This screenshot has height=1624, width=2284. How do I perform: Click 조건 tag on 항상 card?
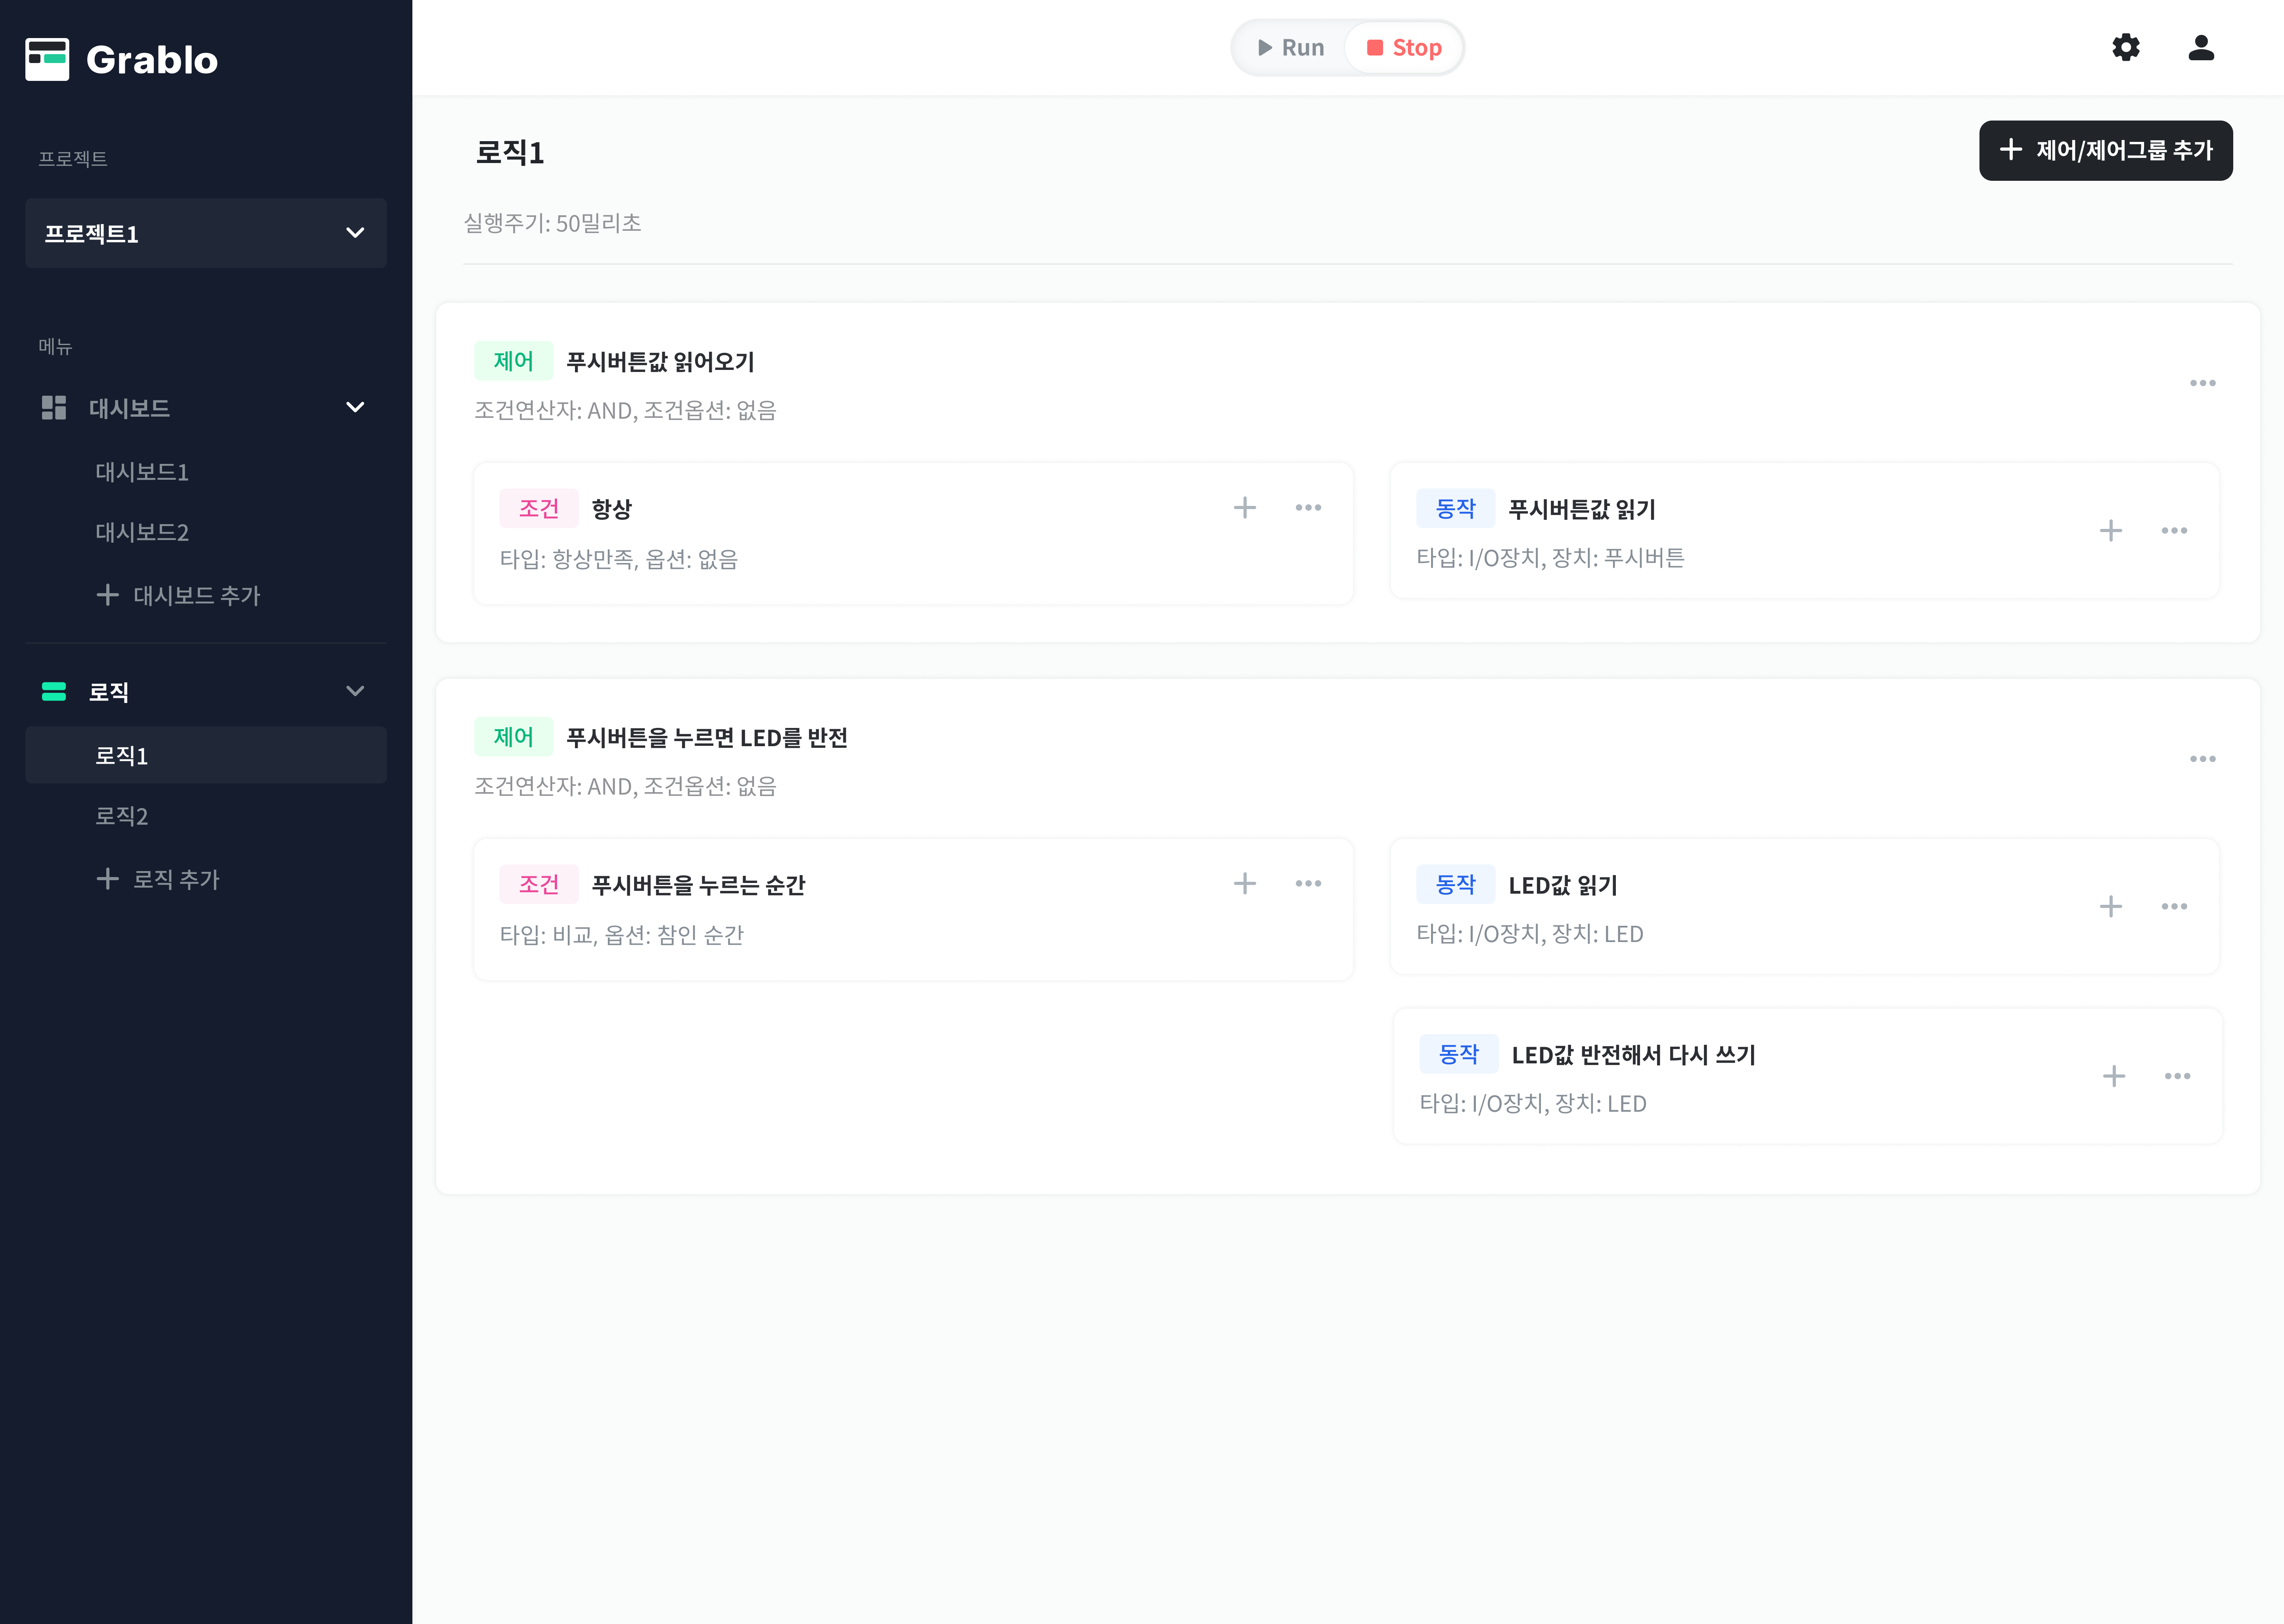pyautogui.click(x=539, y=508)
